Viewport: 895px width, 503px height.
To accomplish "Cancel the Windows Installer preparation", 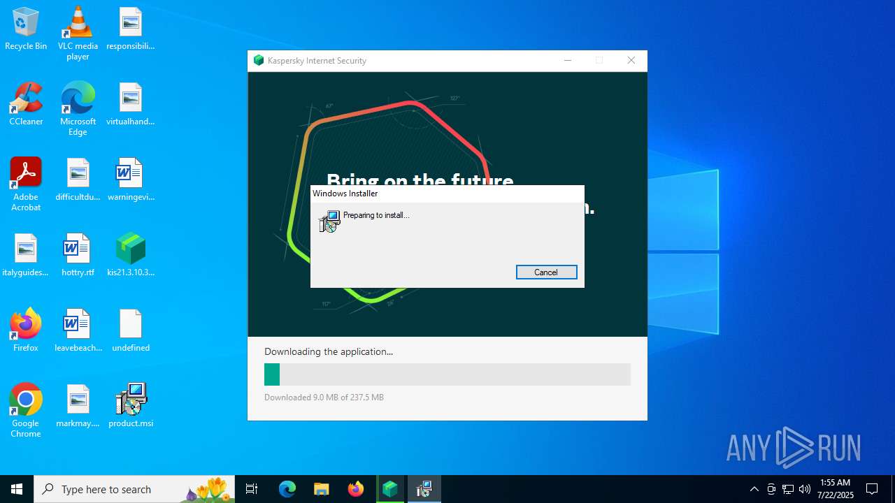I will click(x=546, y=272).
